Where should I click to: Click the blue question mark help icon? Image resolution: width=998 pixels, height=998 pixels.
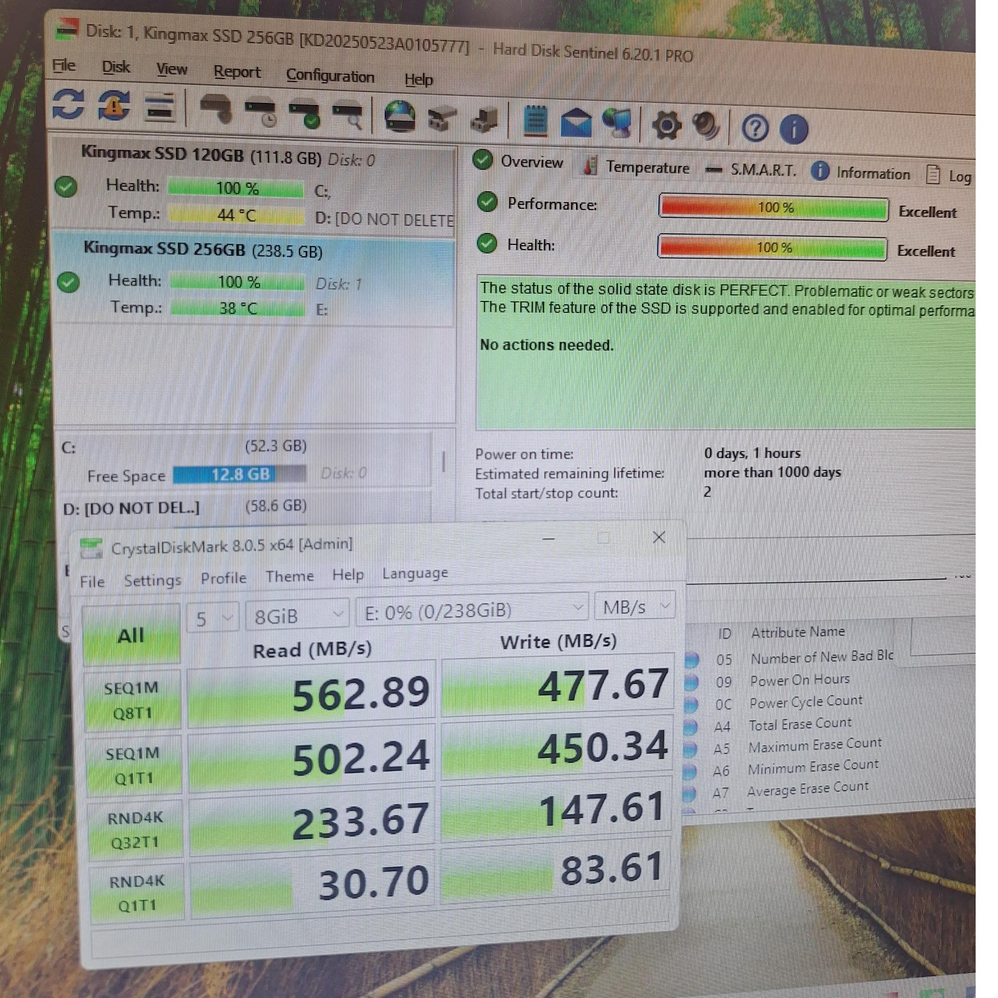(x=755, y=128)
